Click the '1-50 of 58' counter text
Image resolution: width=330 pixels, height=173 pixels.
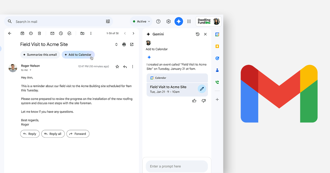(112, 33)
